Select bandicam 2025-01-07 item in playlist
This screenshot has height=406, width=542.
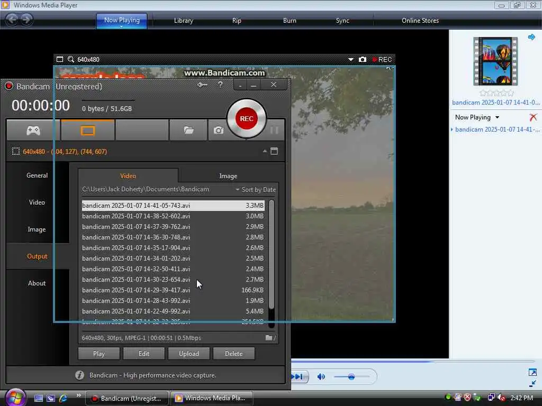coord(497,130)
